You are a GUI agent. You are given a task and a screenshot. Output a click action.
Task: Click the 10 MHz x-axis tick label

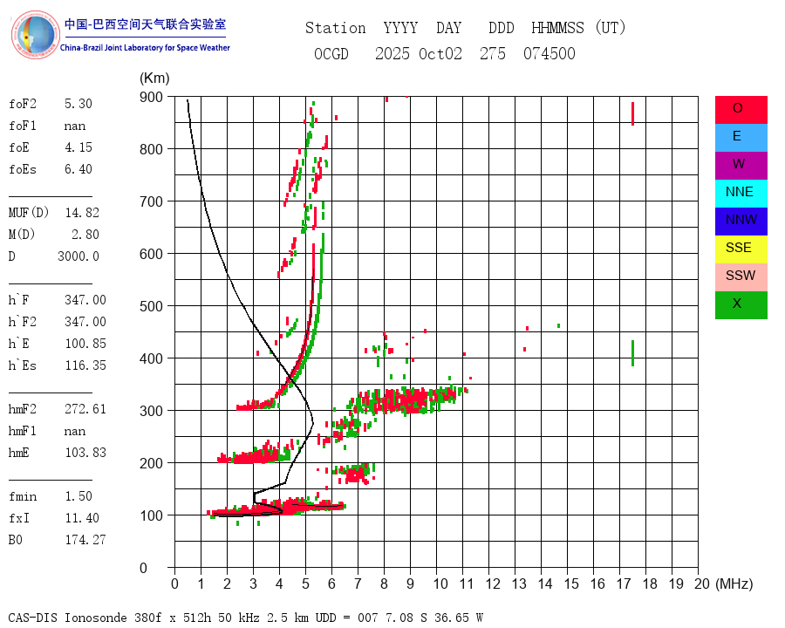[x=440, y=584]
